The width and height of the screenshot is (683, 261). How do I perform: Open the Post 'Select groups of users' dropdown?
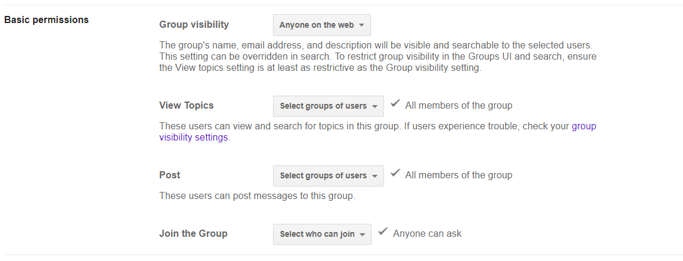pos(328,176)
